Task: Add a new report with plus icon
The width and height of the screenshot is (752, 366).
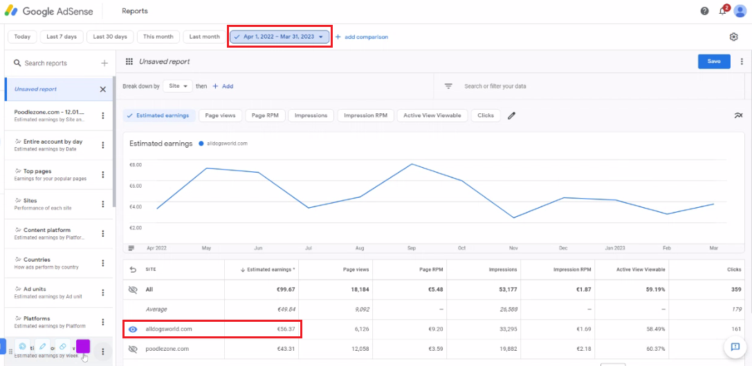Action: [x=104, y=63]
